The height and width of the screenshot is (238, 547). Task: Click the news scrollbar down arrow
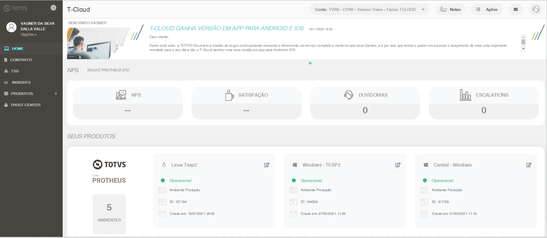[x=523, y=49]
